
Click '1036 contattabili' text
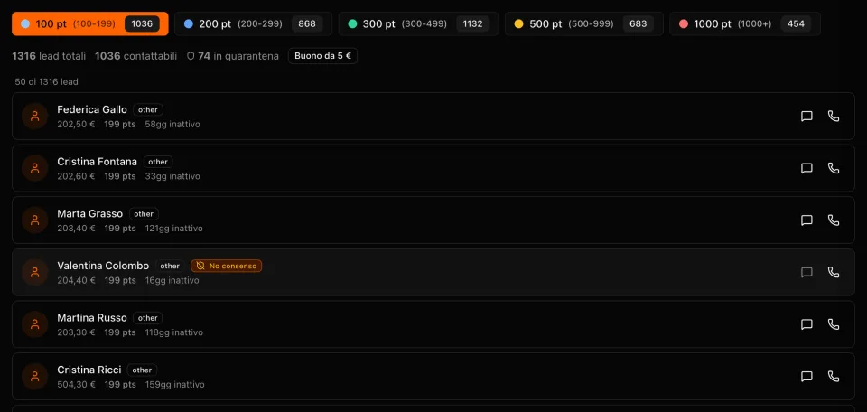(136, 56)
